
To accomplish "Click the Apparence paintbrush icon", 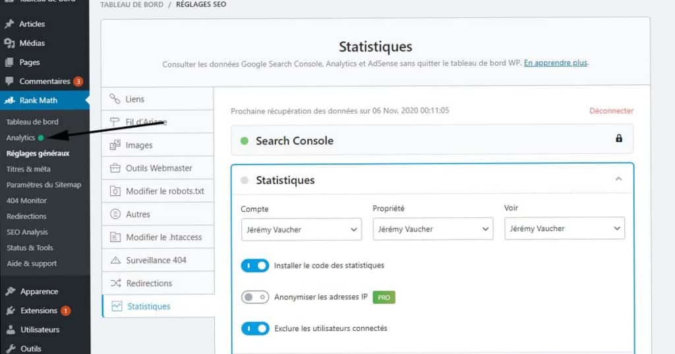I will pos(11,291).
